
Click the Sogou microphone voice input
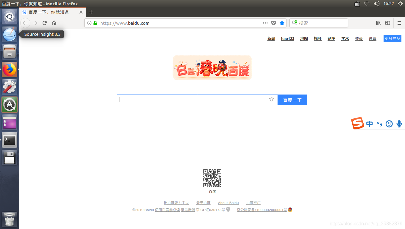click(x=399, y=124)
